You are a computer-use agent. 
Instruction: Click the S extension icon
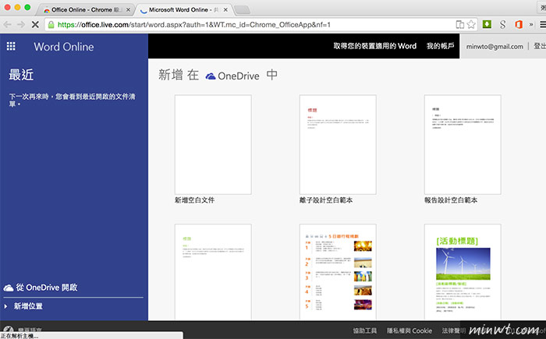click(x=502, y=24)
